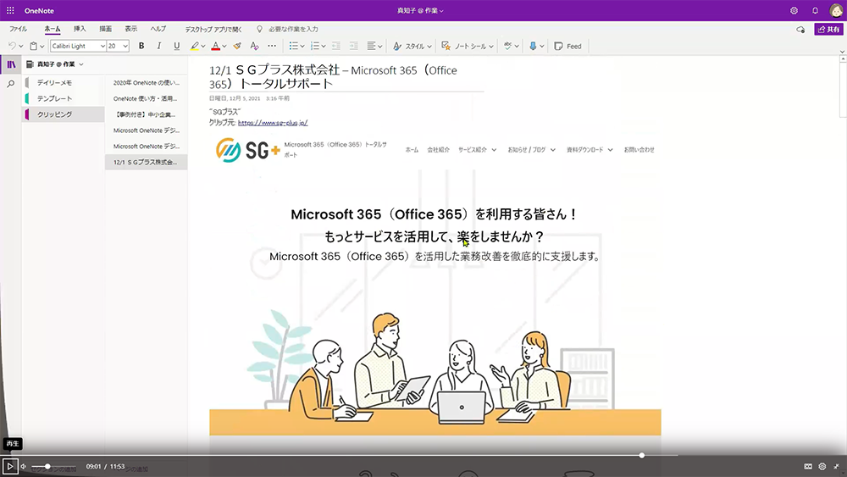Click the Paste clipboard icon
This screenshot has height=477, width=847.
tap(34, 46)
